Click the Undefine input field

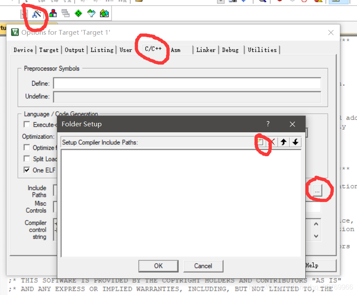pos(187,97)
